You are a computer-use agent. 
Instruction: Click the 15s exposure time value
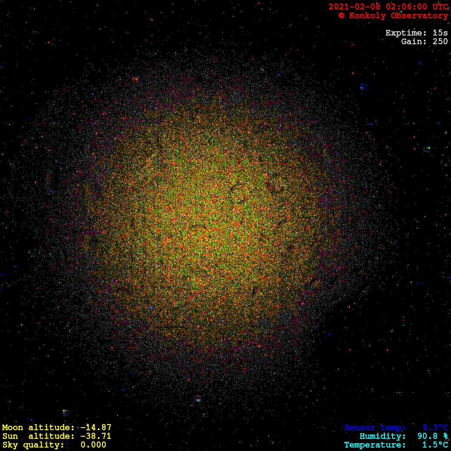click(x=440, y=33)
